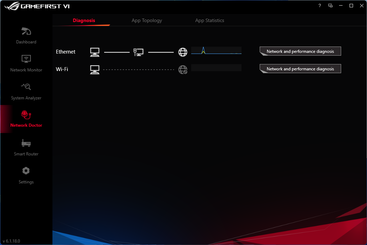367x245 pixels.
Task: Click the Ethernet computer icon
Action: coord(94,51)
